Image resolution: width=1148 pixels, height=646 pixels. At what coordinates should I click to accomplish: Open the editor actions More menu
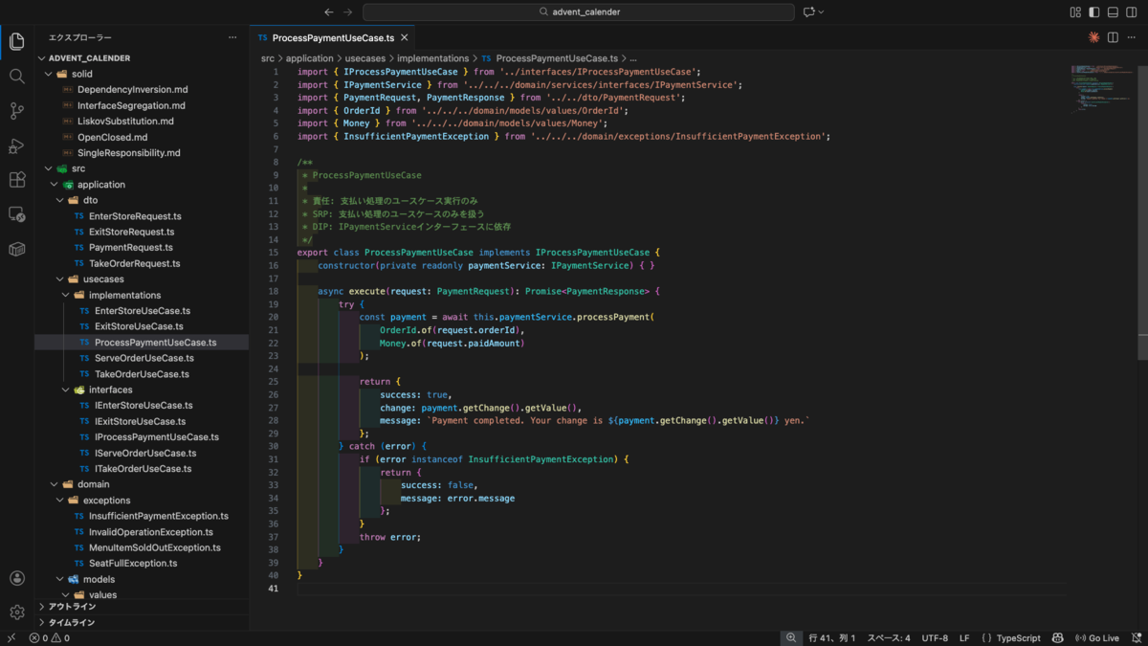point(1134,35)
